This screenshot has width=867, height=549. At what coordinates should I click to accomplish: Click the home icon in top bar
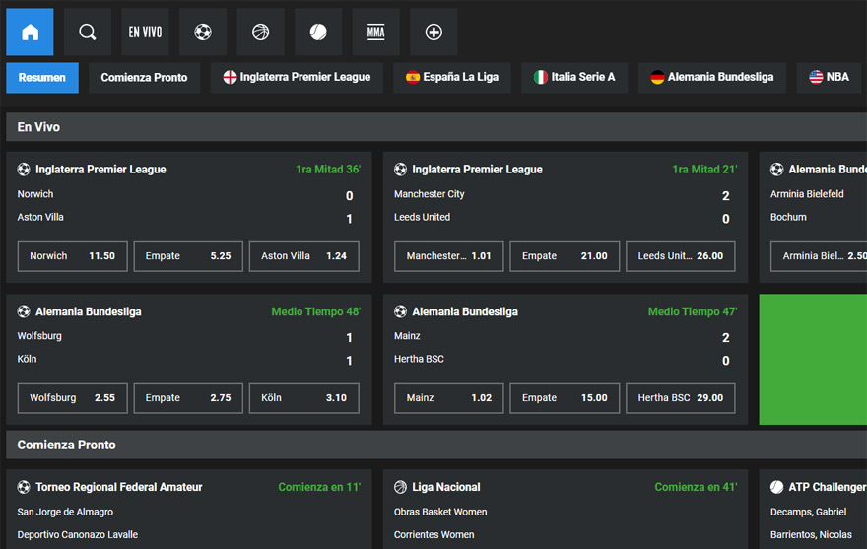pyautogui.click(x=30, y=33)
